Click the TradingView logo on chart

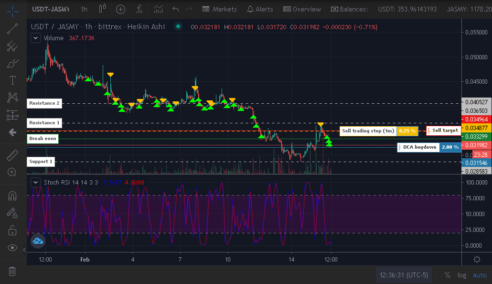pyautogui.click(x=38, y=241)
